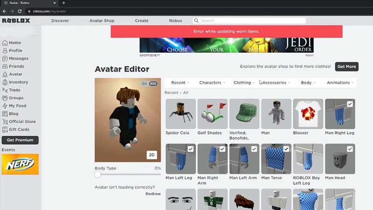Viewport: 373px width, 210px height.
Task: Go forward with the browser forward arrow
Action: [12, 11]
